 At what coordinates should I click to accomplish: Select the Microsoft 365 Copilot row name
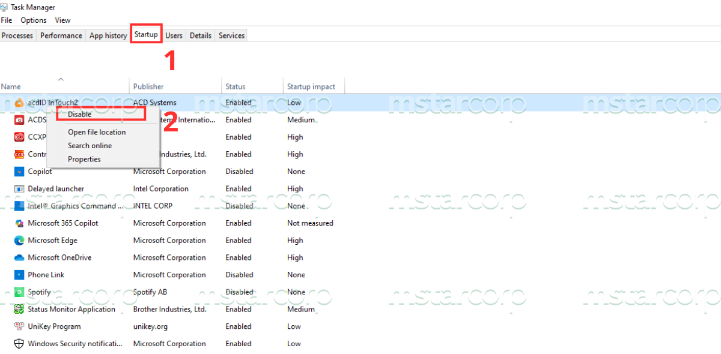63,223
